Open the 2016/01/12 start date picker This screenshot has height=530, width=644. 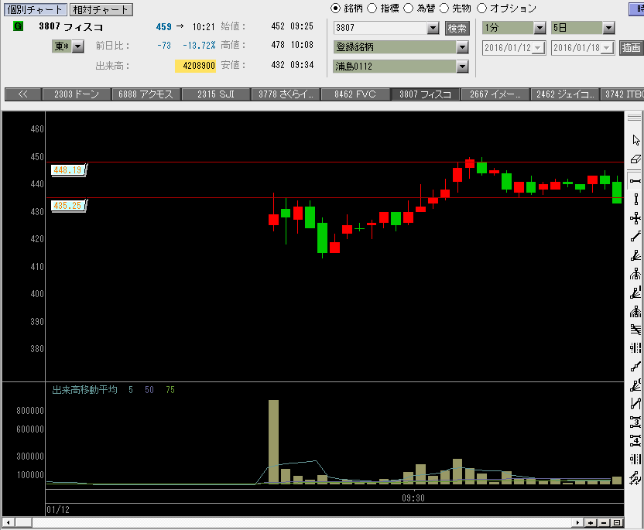pos(539,48)
